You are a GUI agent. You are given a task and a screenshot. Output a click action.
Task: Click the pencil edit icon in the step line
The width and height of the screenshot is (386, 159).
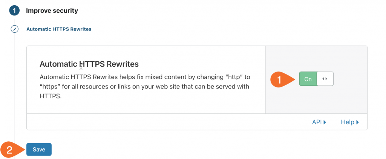coord(14,29)
